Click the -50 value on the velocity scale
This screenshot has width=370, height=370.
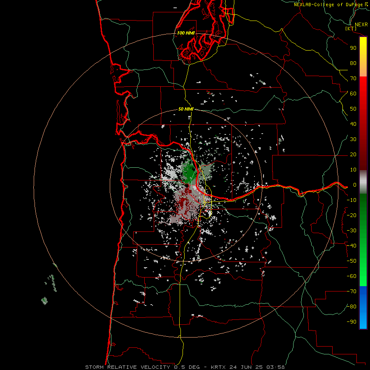351,261
